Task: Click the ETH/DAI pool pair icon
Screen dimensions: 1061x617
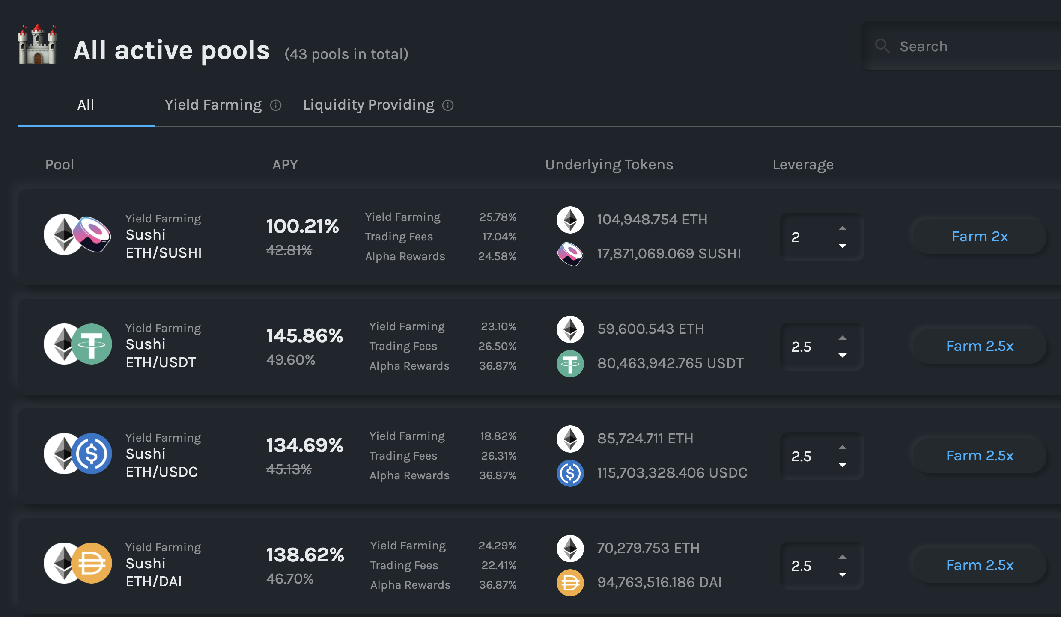Action: pyautogui.click(x=77, y=563)
